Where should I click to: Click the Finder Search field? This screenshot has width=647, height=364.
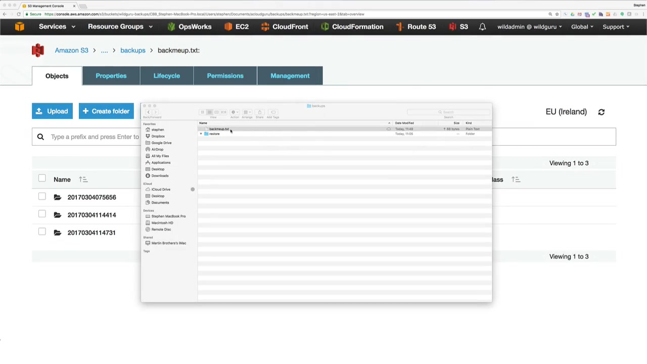coord(448,112)
